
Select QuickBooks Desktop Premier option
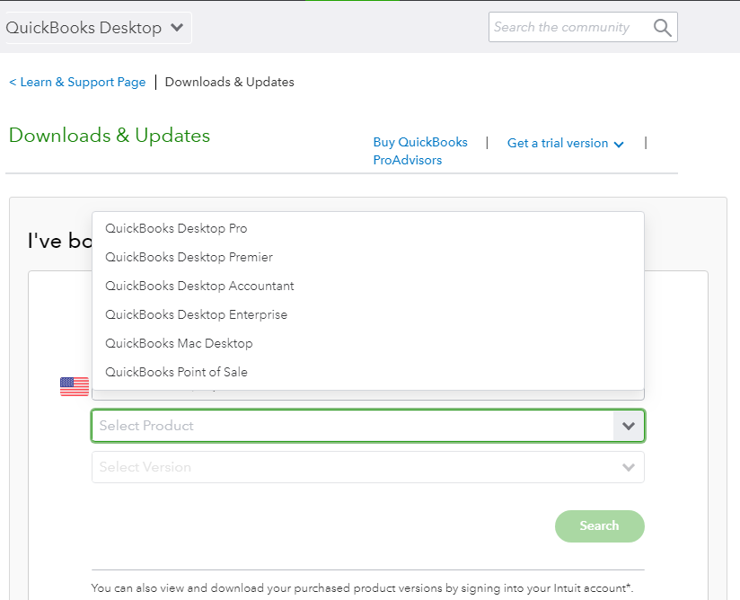189,257
